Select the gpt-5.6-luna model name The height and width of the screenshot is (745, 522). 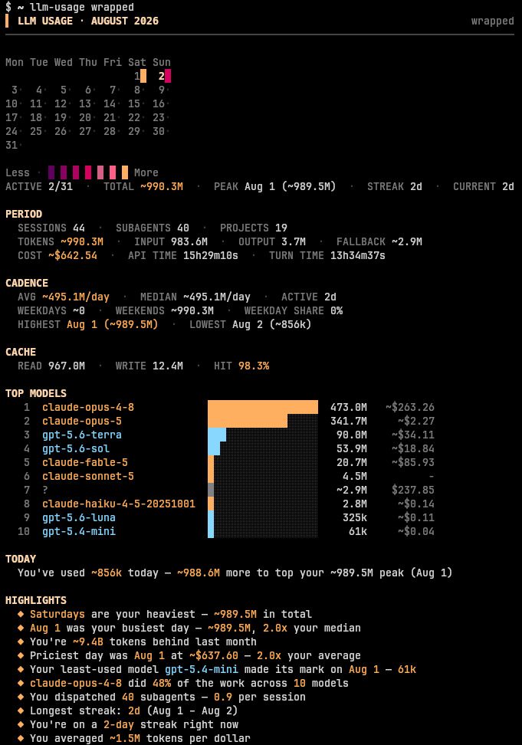coord(79,517)
